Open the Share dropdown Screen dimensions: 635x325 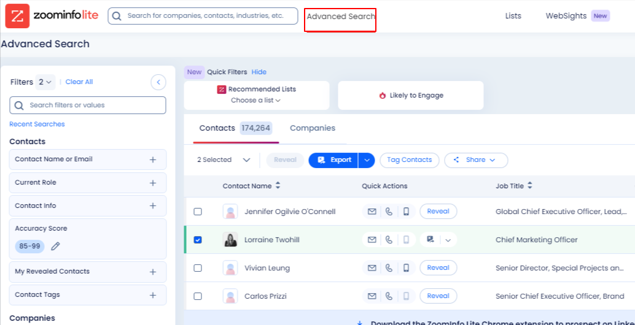tap(476, 160)
